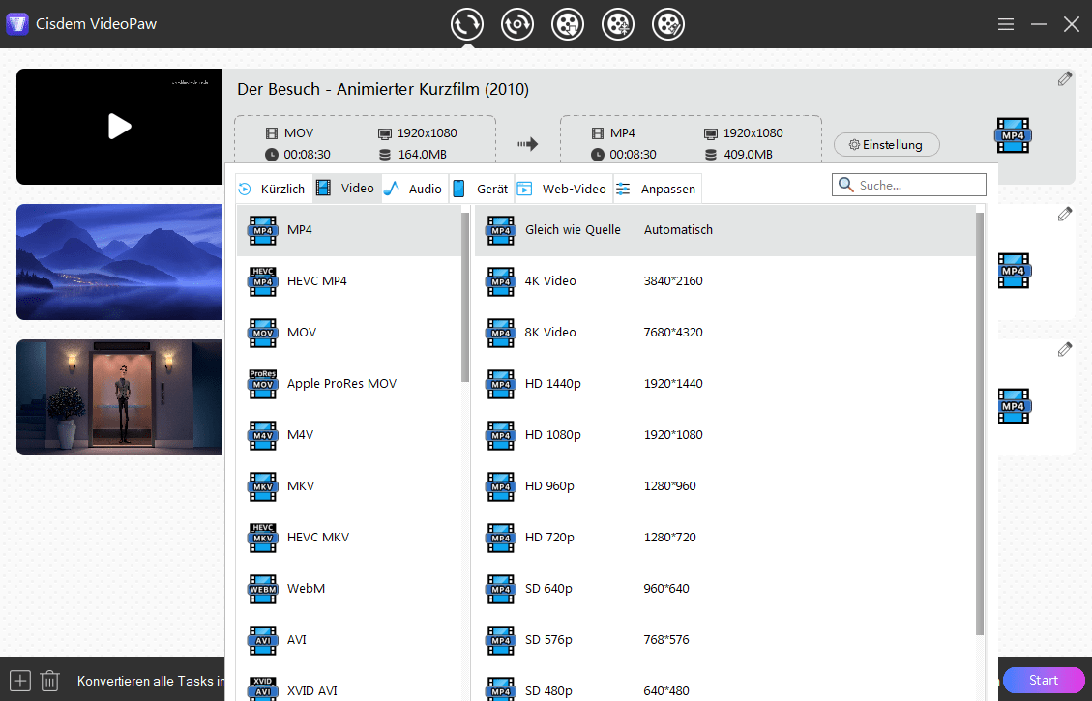Click the trash icon to delete tasks
Viewport: 1092px width, 701px height.
click(x=50, y=681)
